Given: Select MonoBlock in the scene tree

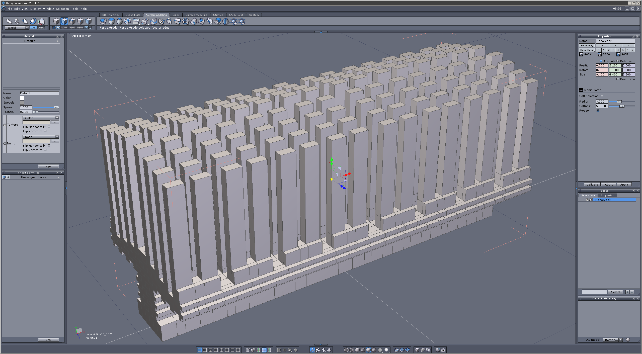Looking at the screenshot, I should (x=603, y=200).
